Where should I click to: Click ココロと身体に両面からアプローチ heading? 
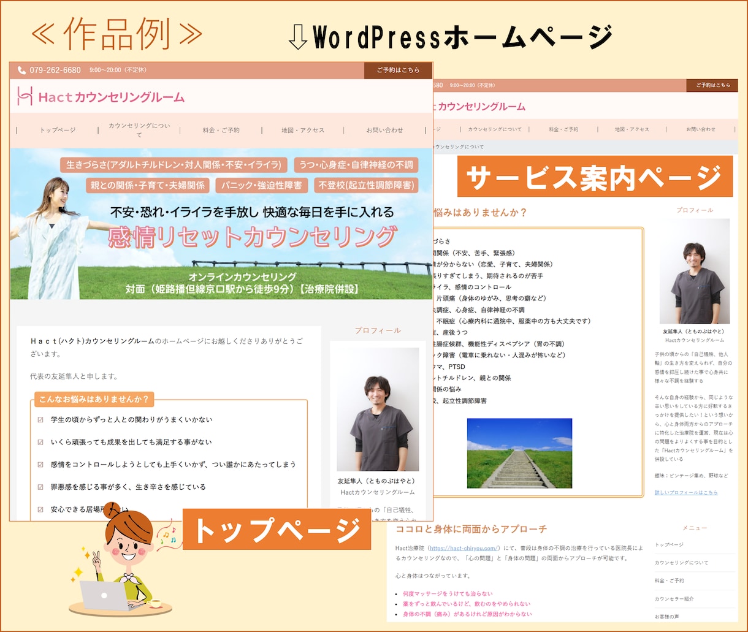tap(471, 529)
